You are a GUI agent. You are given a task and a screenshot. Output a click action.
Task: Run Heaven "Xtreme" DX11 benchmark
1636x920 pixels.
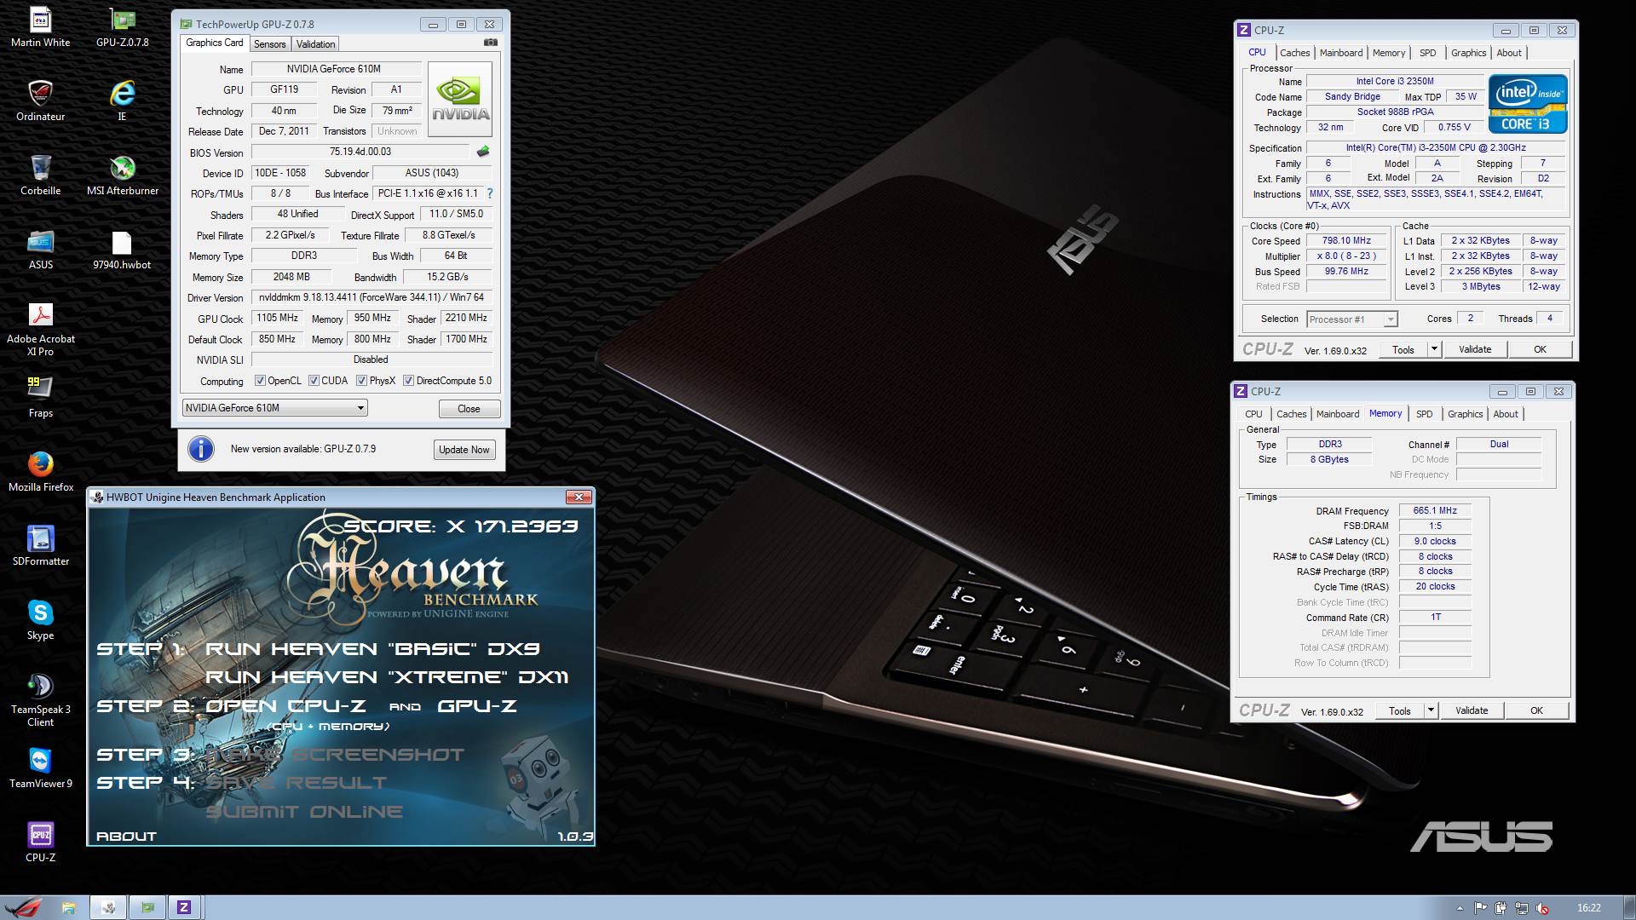387,677
